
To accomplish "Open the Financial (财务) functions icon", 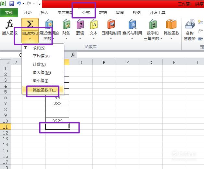I will [x=67, y=24].
